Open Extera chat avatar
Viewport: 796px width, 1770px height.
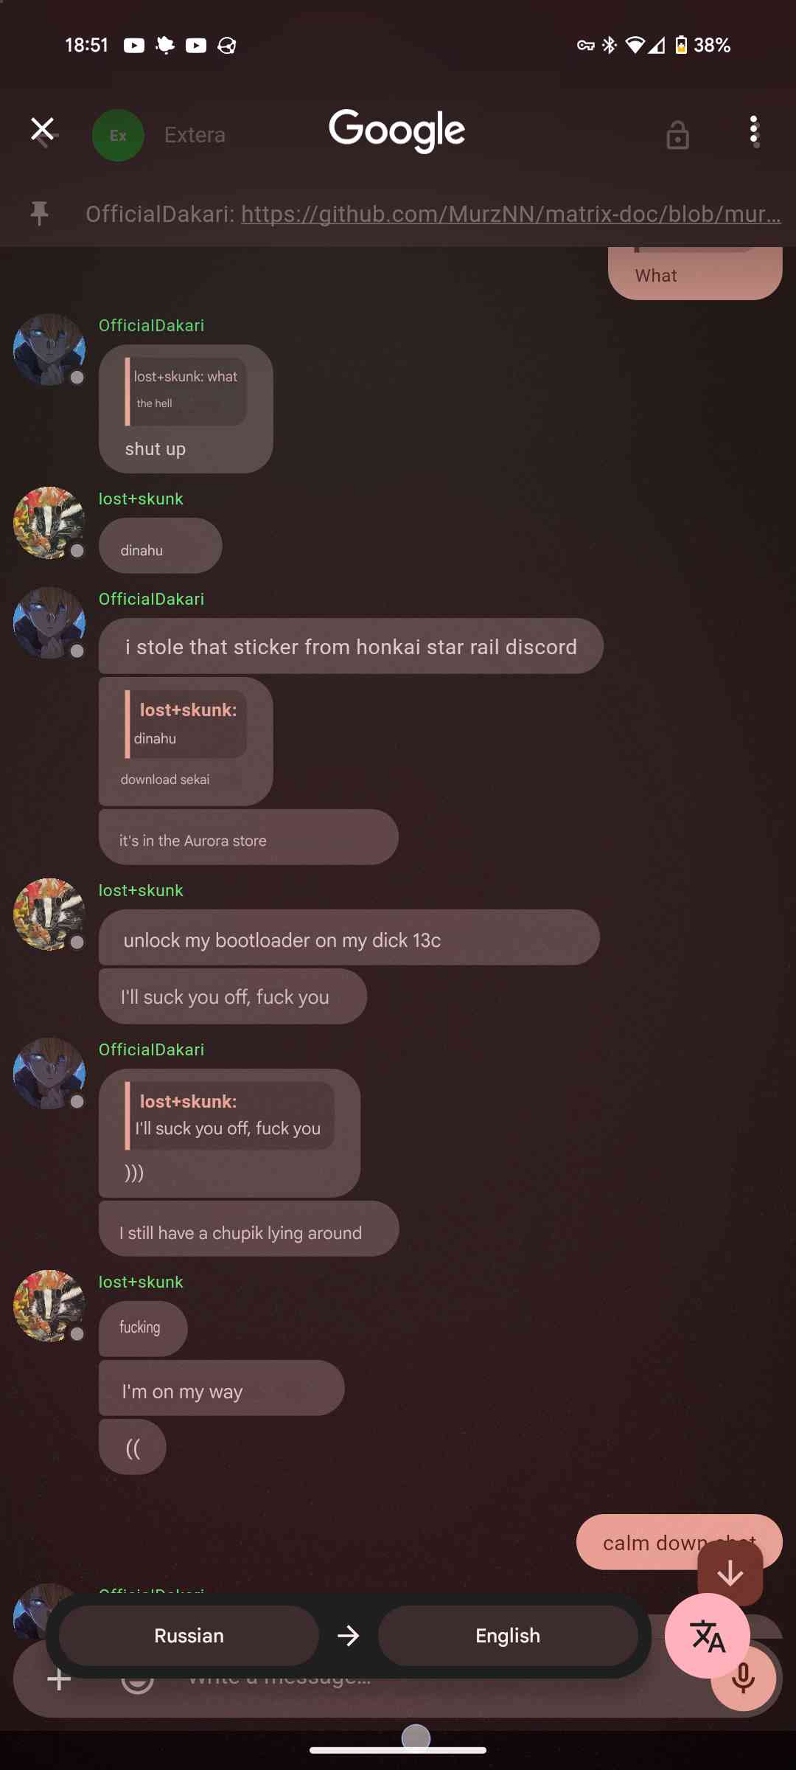point(118,135)
